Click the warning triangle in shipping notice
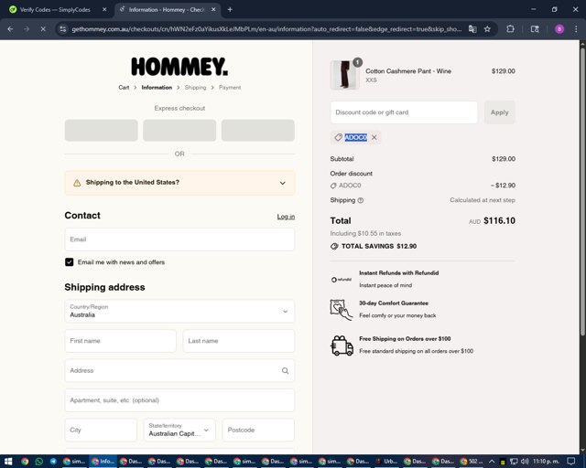The width and height of the screenshot is (586, 468). coord(77,183)
